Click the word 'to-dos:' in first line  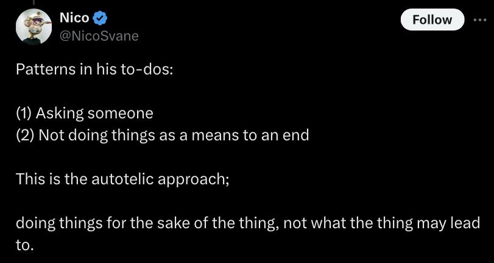(147, 70)
